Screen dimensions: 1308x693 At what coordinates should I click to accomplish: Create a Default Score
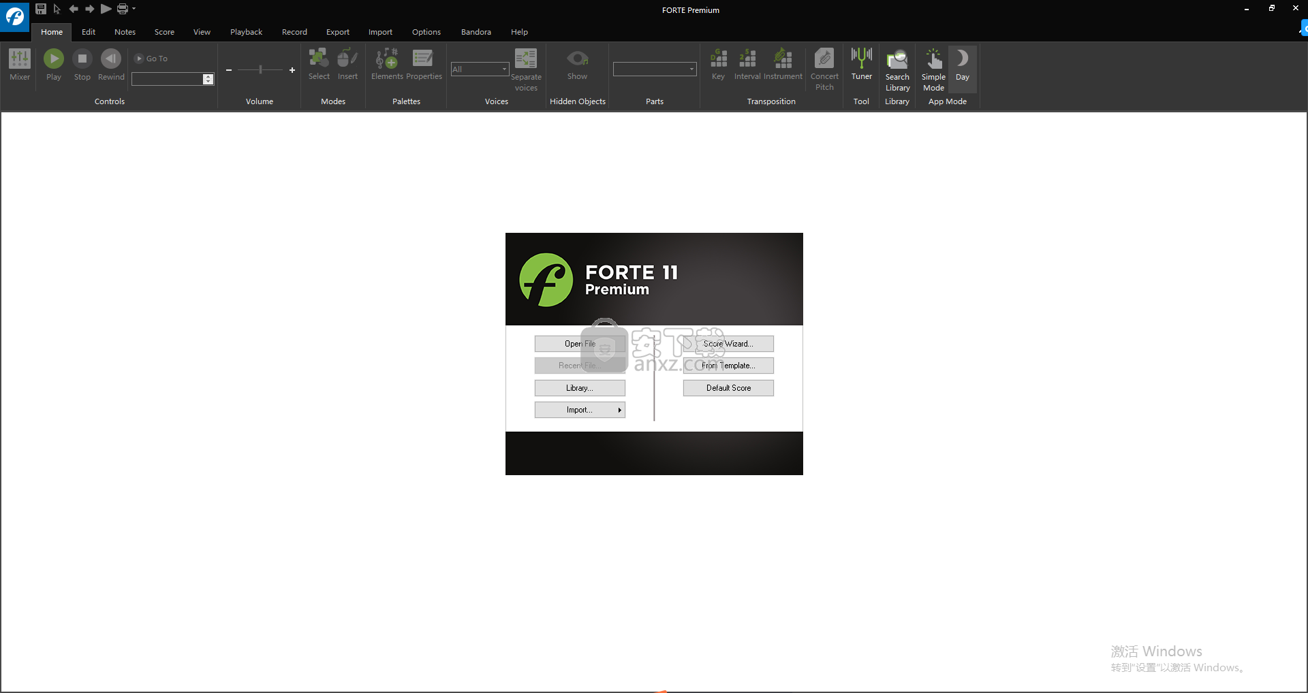728,388
